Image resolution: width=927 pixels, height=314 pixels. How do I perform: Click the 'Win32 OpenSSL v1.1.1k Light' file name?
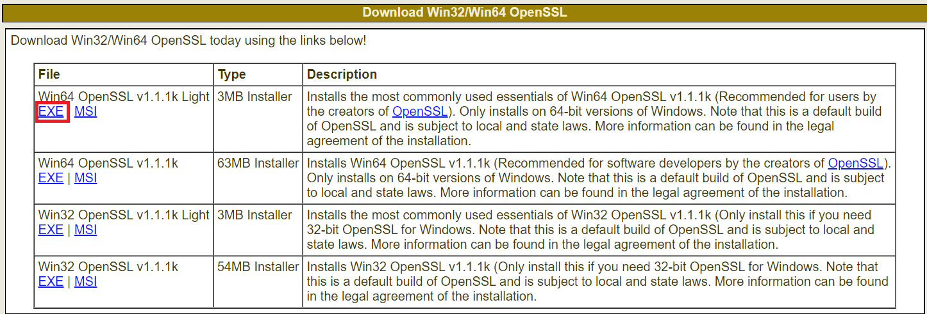pyautogui.click(x=124, y=215)
